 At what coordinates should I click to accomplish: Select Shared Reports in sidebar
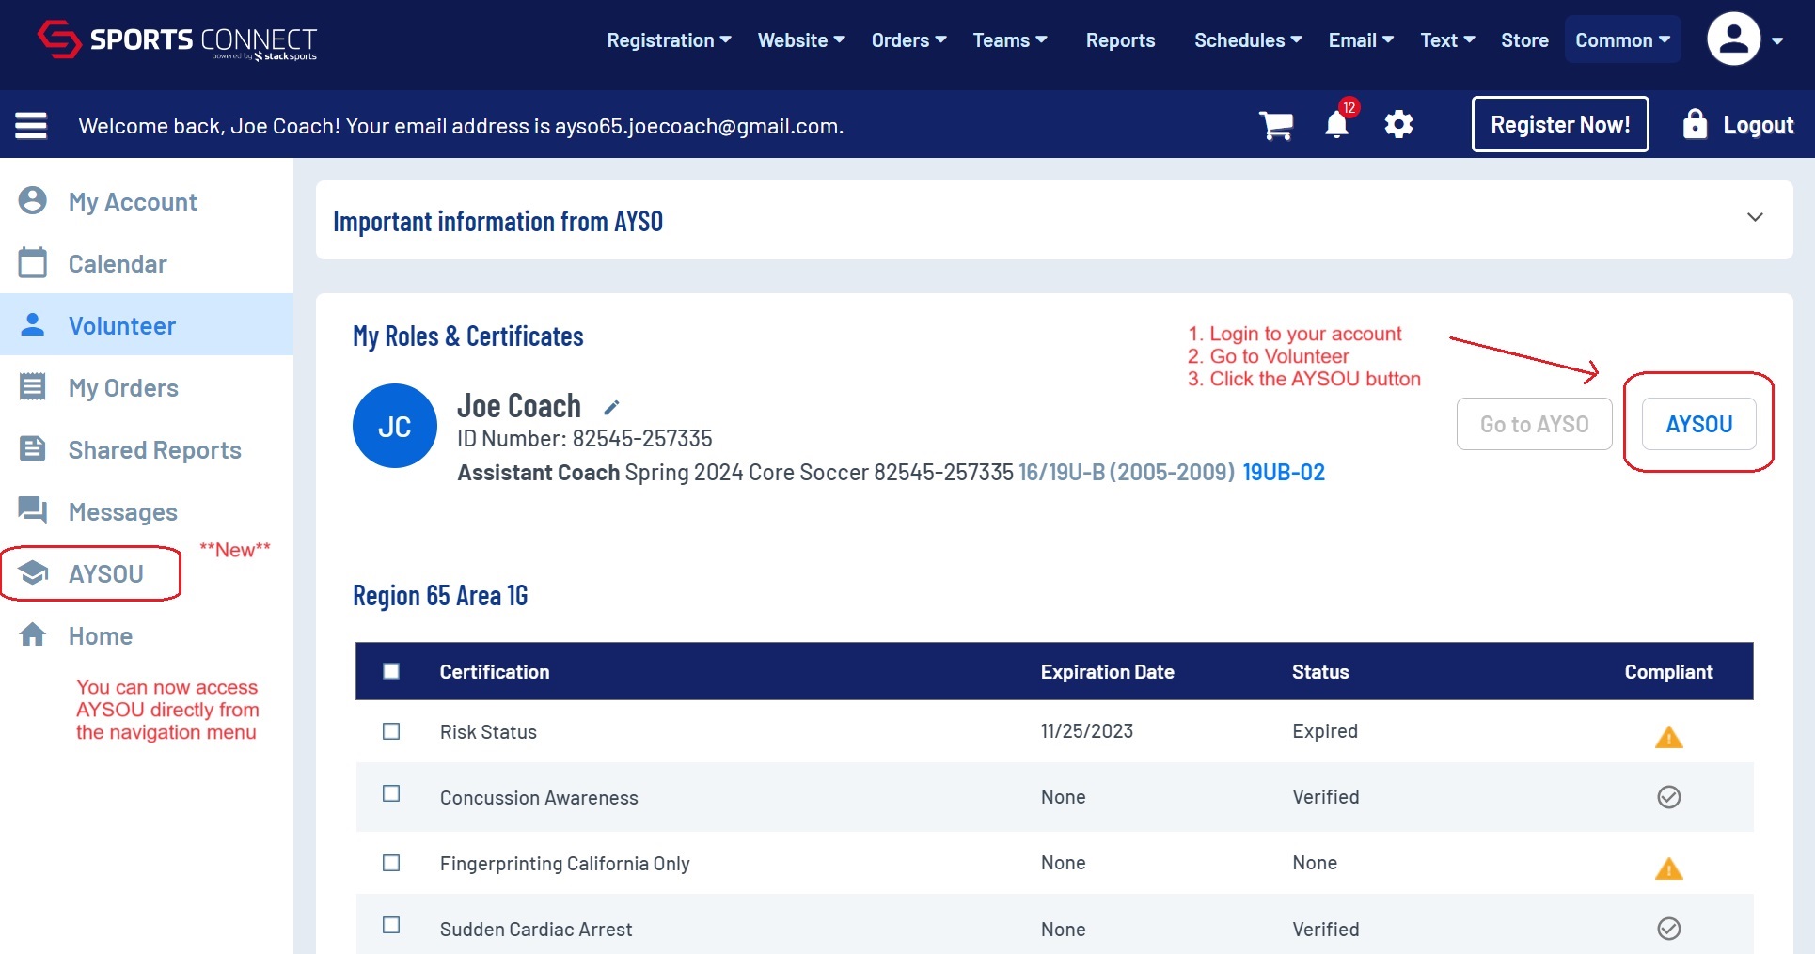[x=147, y=449]
